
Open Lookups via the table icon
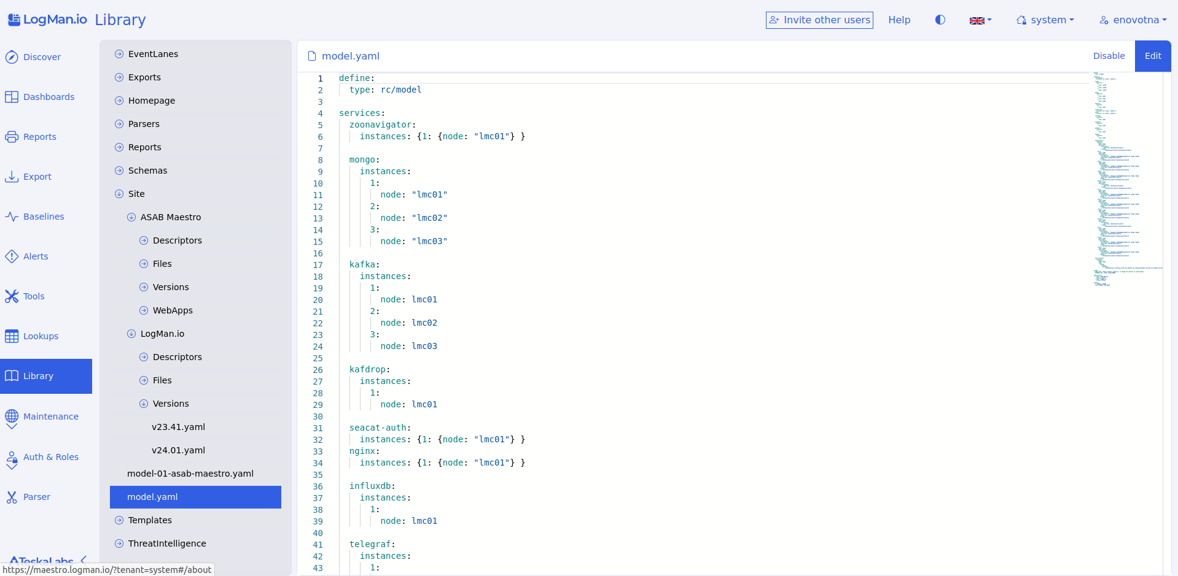tap(12, 336)
